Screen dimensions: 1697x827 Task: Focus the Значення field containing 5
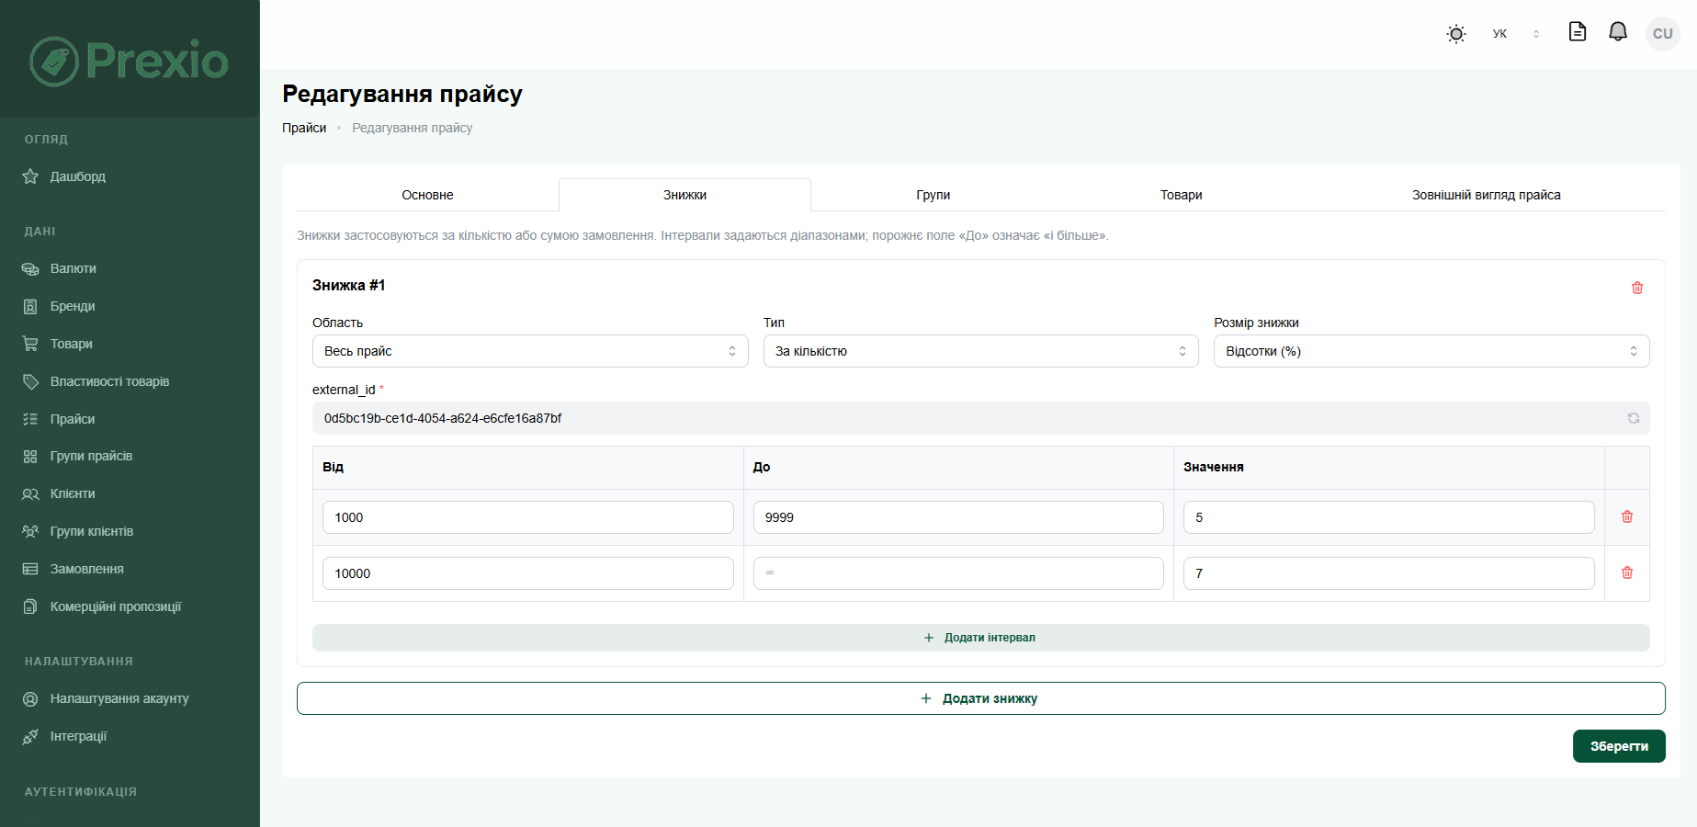pos(1389,517)
